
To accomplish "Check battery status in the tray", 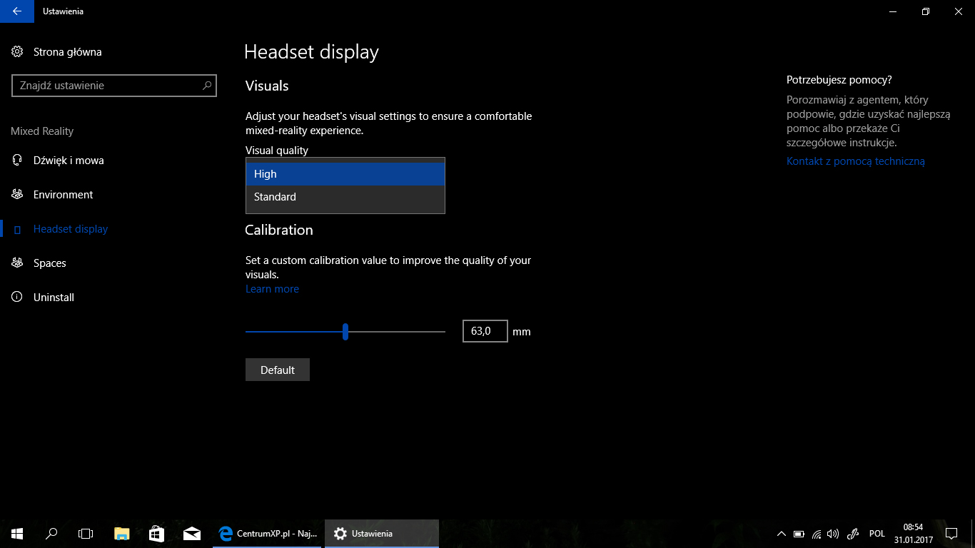I will (799, 534).
